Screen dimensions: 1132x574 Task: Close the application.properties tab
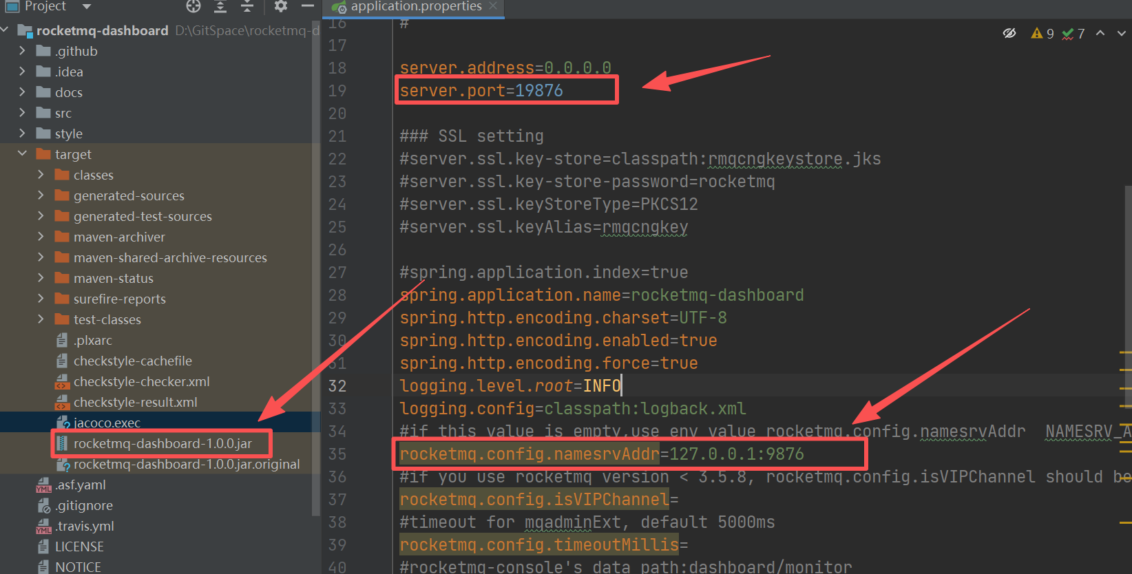[x=493, y=6]
